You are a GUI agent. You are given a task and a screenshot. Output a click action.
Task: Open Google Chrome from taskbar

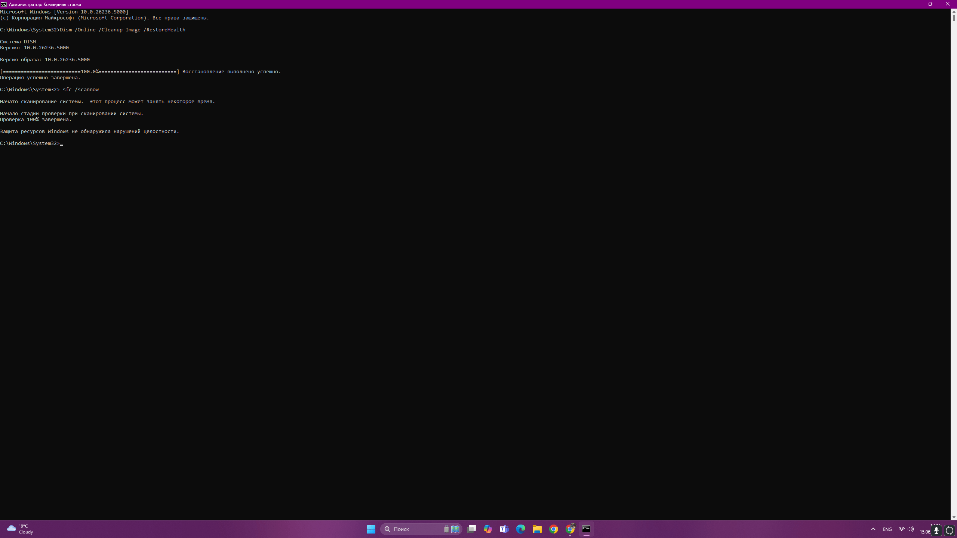click(554, 529)
